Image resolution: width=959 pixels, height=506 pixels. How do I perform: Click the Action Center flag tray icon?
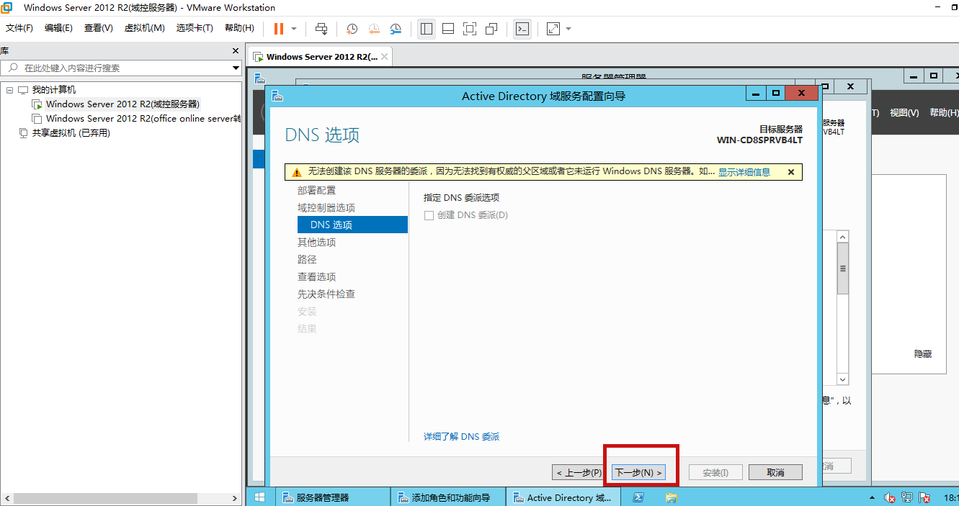924,497
